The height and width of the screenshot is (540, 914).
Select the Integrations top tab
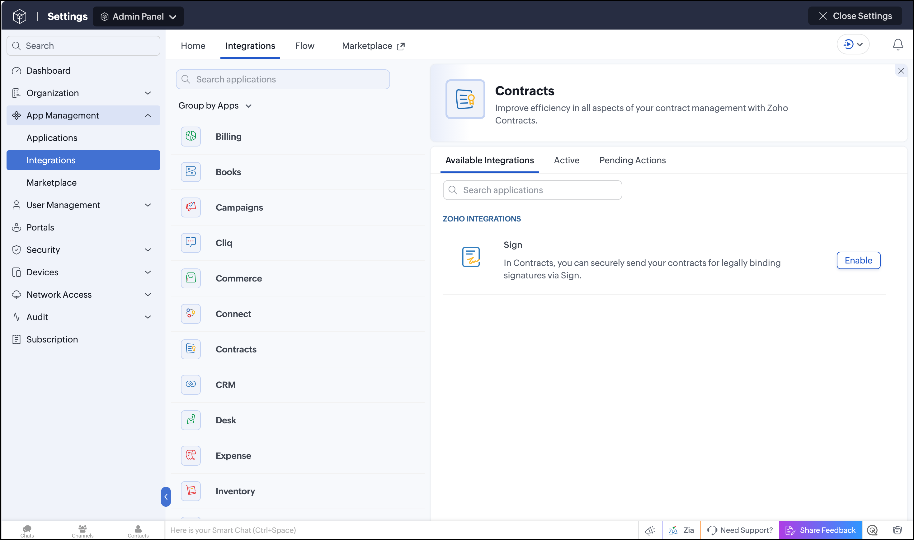pyautogui.click(x=250, y=45)
